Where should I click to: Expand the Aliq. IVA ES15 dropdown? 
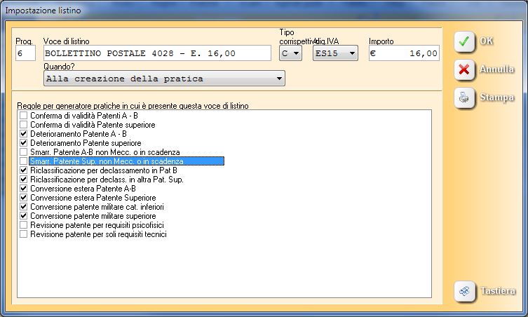tap(335, 53)
